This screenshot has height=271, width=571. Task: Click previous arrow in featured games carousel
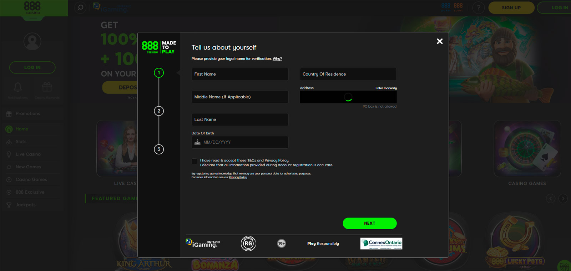click(551, 199)
